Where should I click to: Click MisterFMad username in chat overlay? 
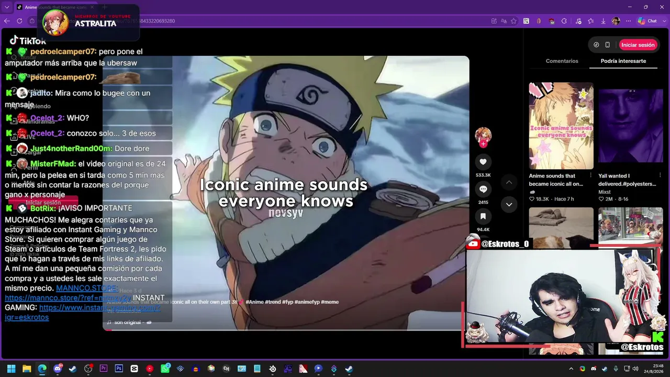(53, 164)
